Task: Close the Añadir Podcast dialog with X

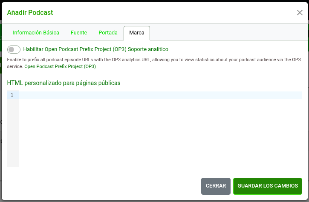Action: (x=300, y=12)
